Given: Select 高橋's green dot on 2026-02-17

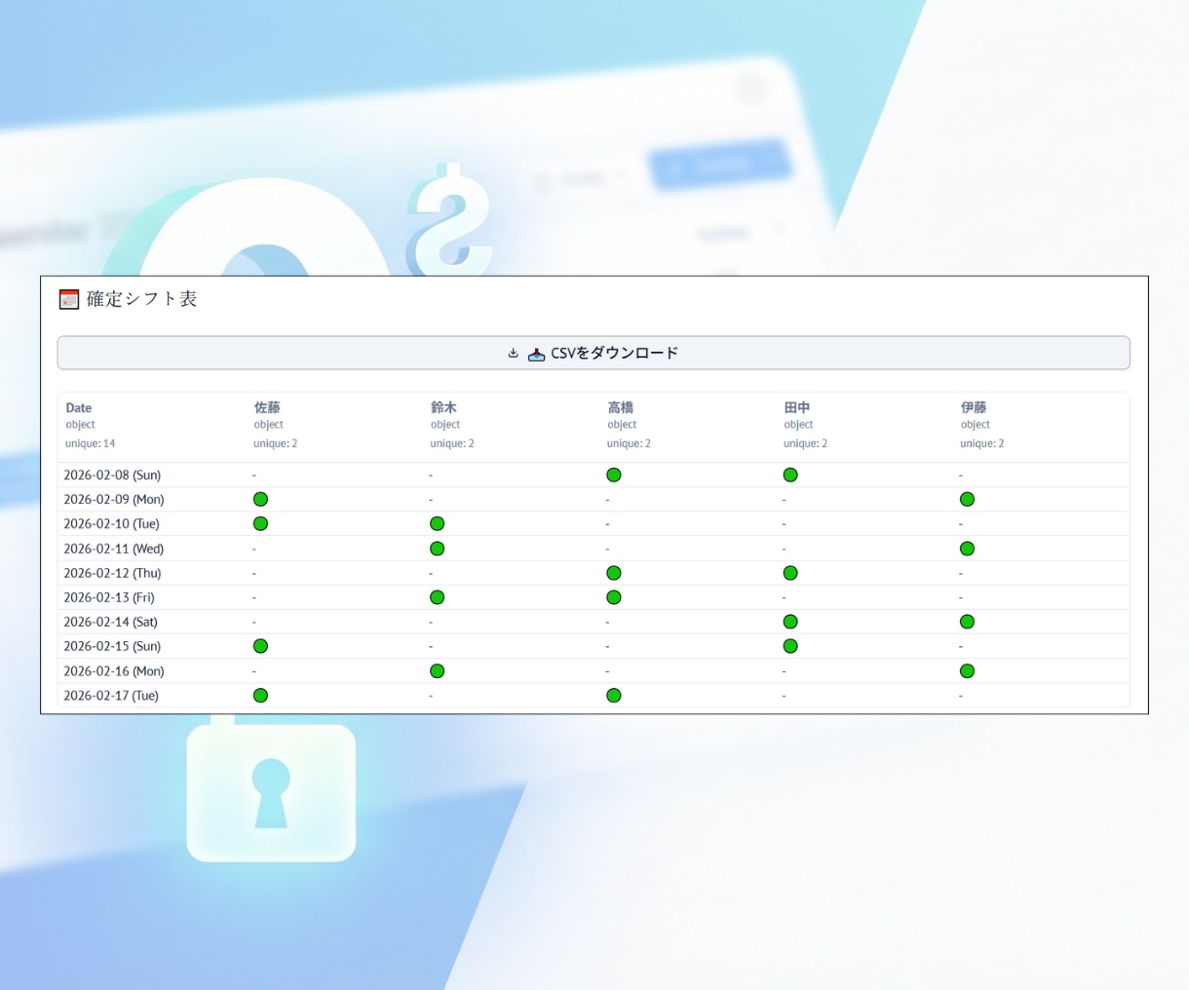Looking at the screenshot, I should click(x=614, y=696).
